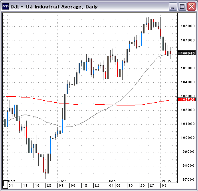Click the red moving average value 102726
Image resolution: width=198 pixels, height=191 pixels.
point(186,99)
